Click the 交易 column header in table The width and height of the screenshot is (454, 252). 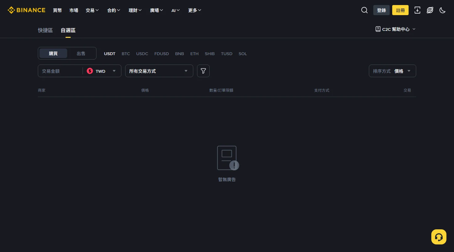[407, 90]
